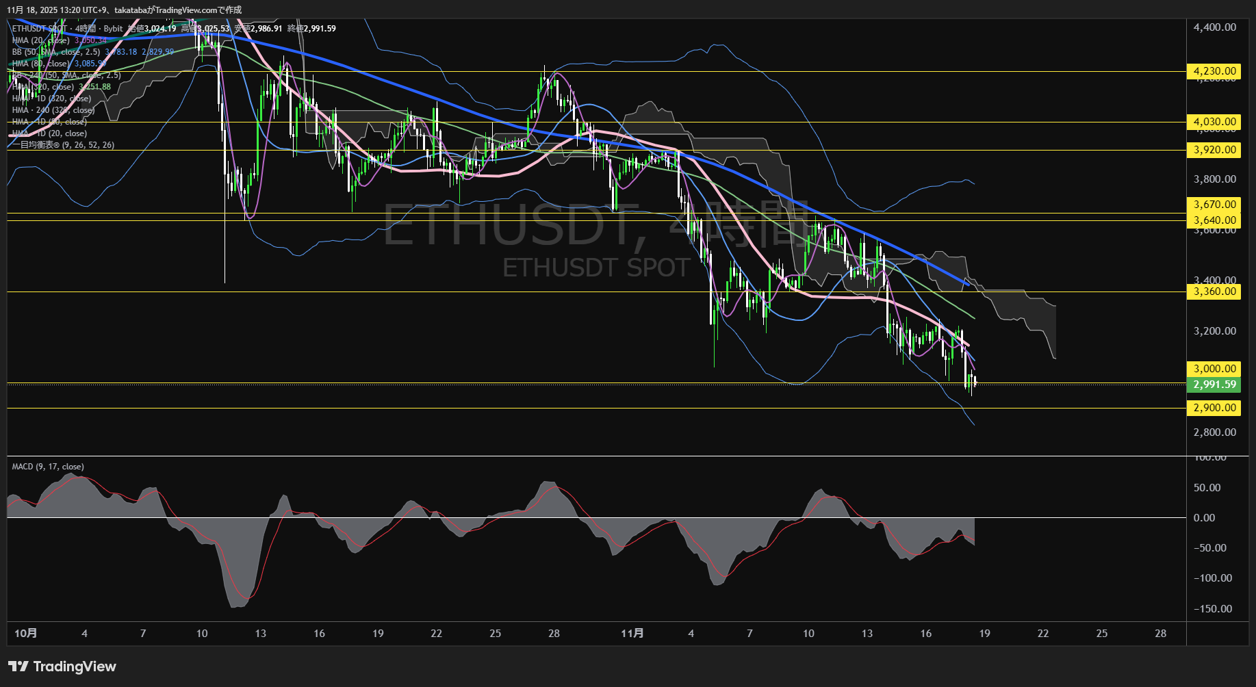Select the 3,360.00 price level label

point(1213,291)
